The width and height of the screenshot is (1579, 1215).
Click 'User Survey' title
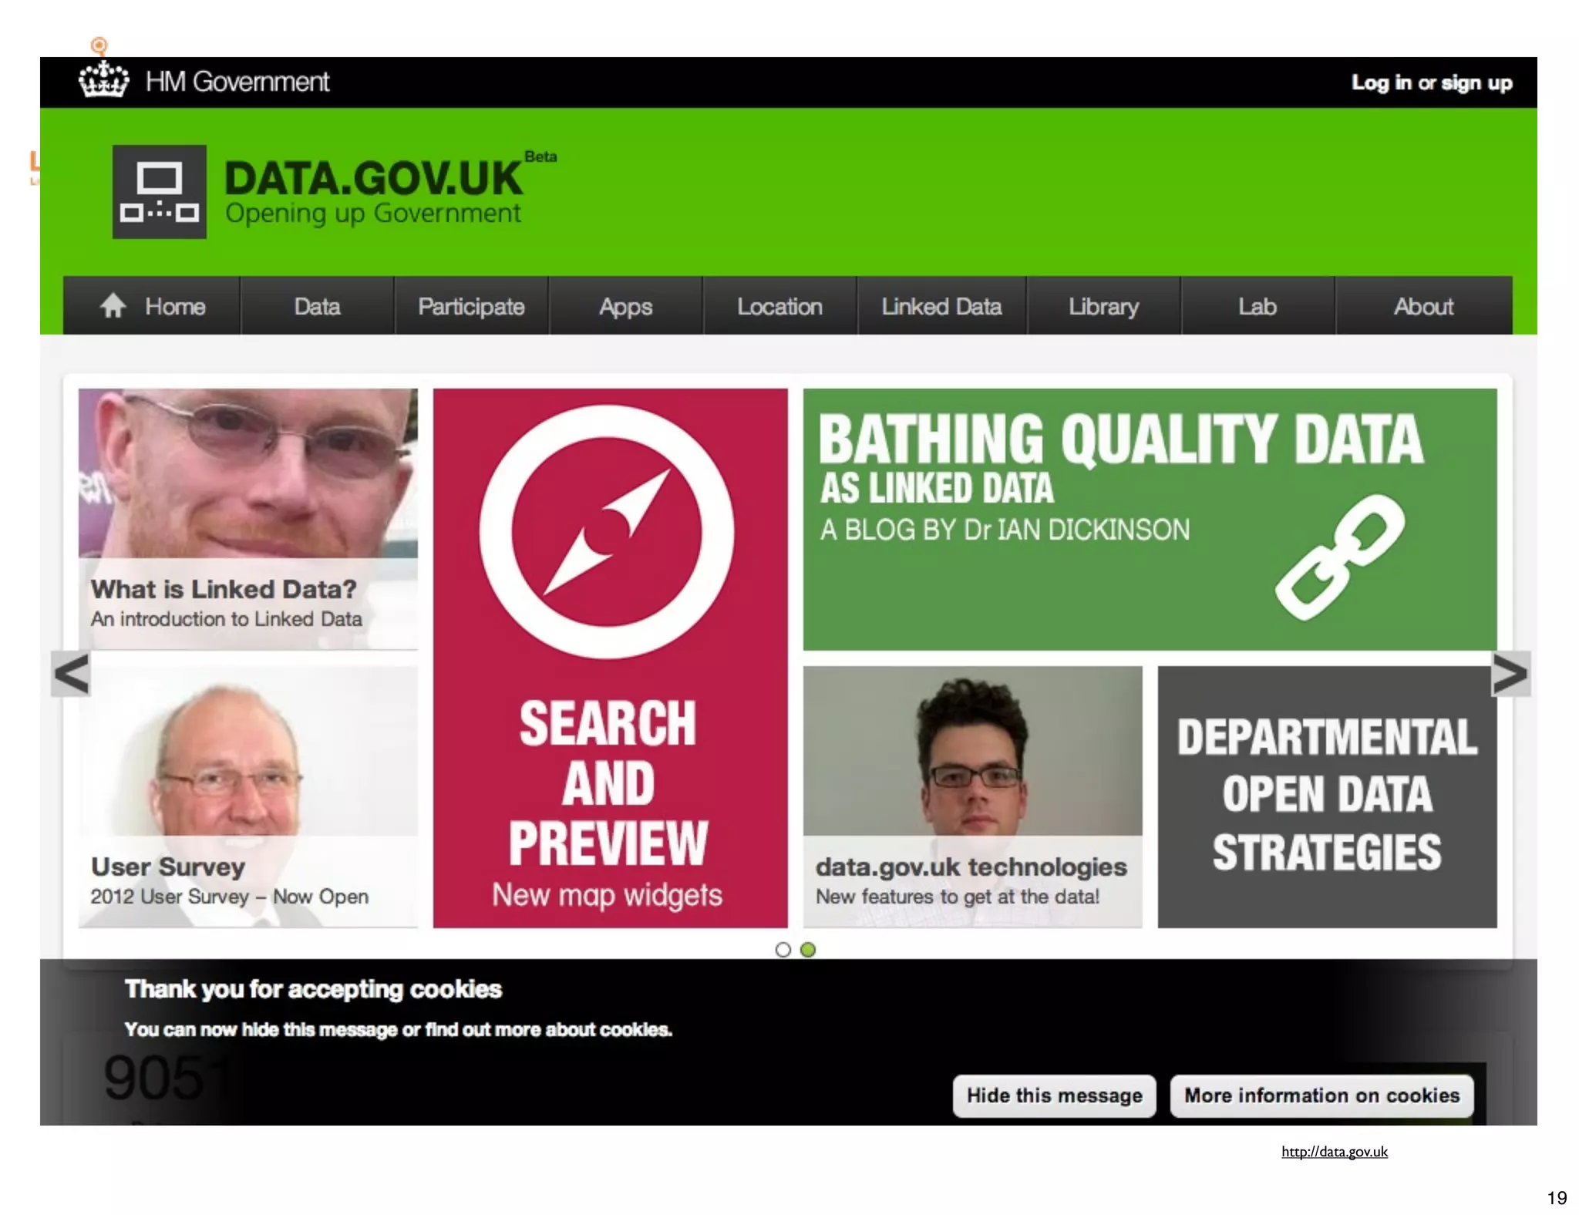[x=168, y=867]
